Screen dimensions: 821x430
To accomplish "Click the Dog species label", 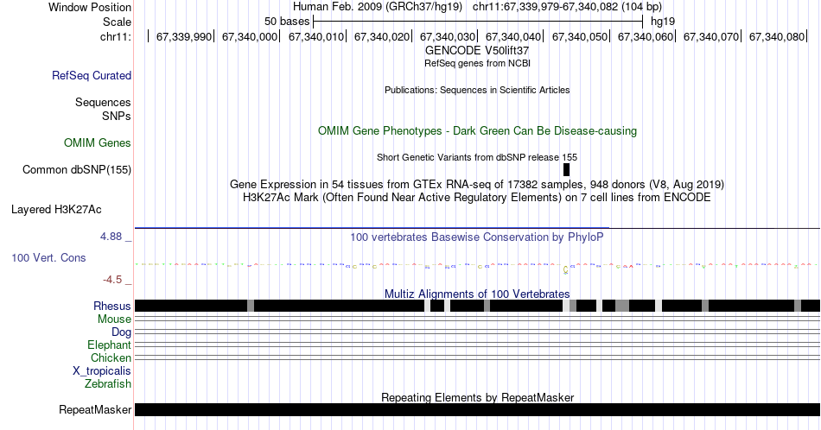I will pyautogui.click(x=121, y=332).
